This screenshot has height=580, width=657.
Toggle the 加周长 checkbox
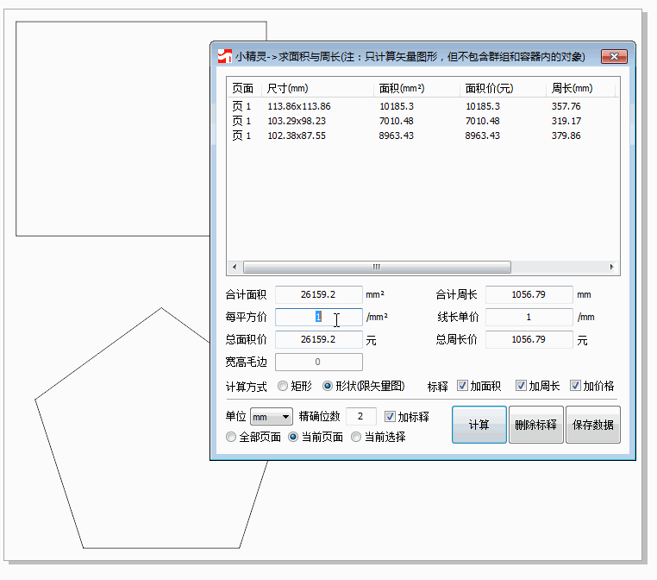click(x=521, y=386)
